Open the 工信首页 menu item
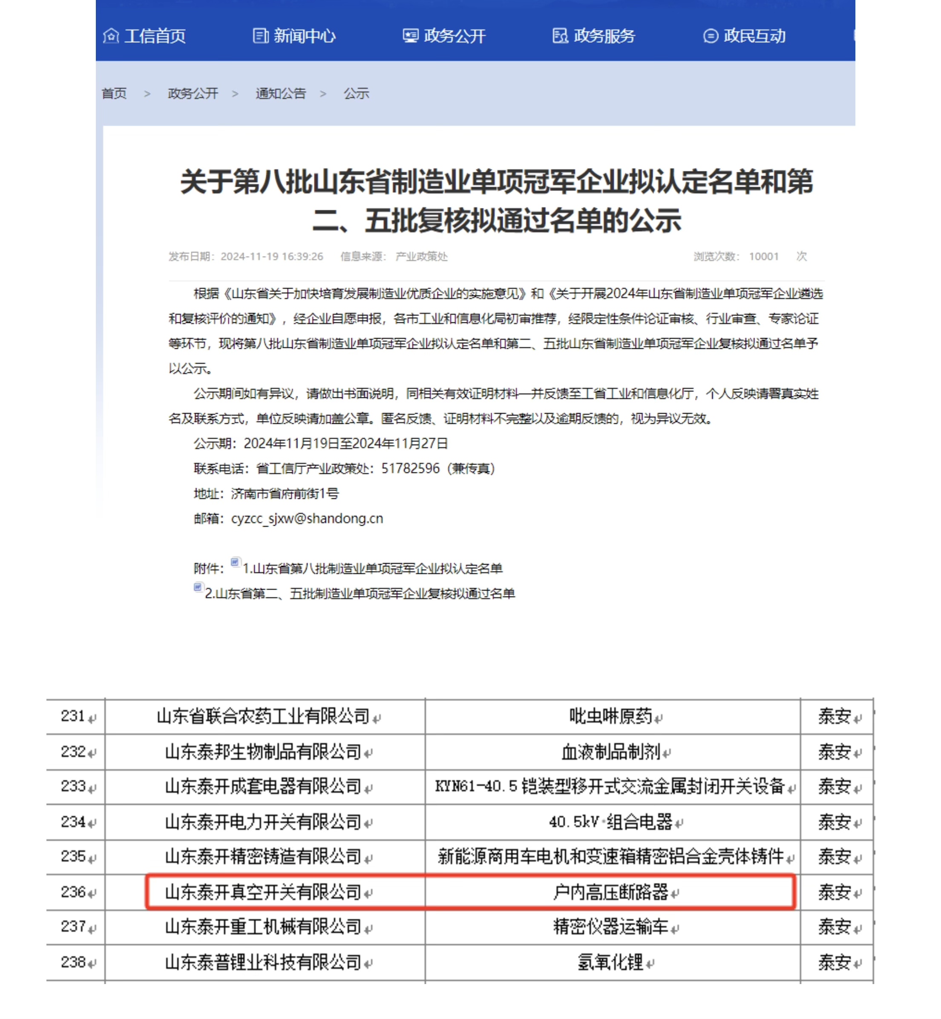941x1019 pixels. click(155, 36)
